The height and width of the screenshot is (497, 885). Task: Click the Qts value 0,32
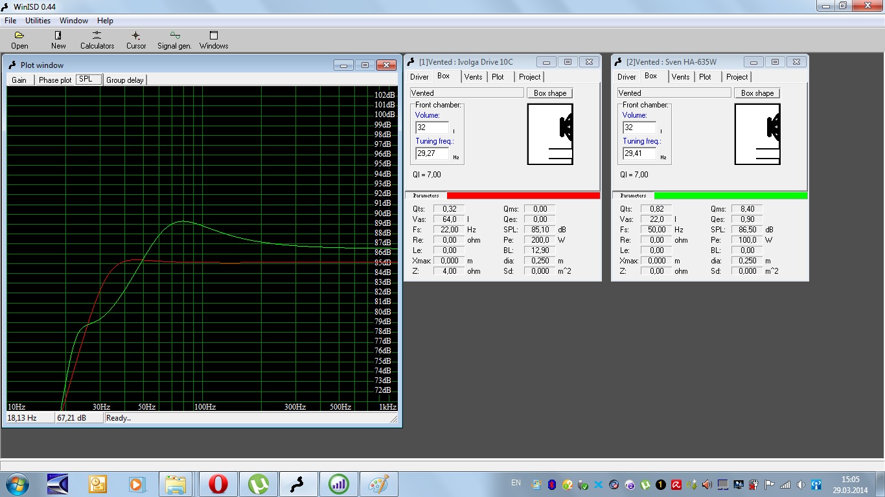pos(449,209)
